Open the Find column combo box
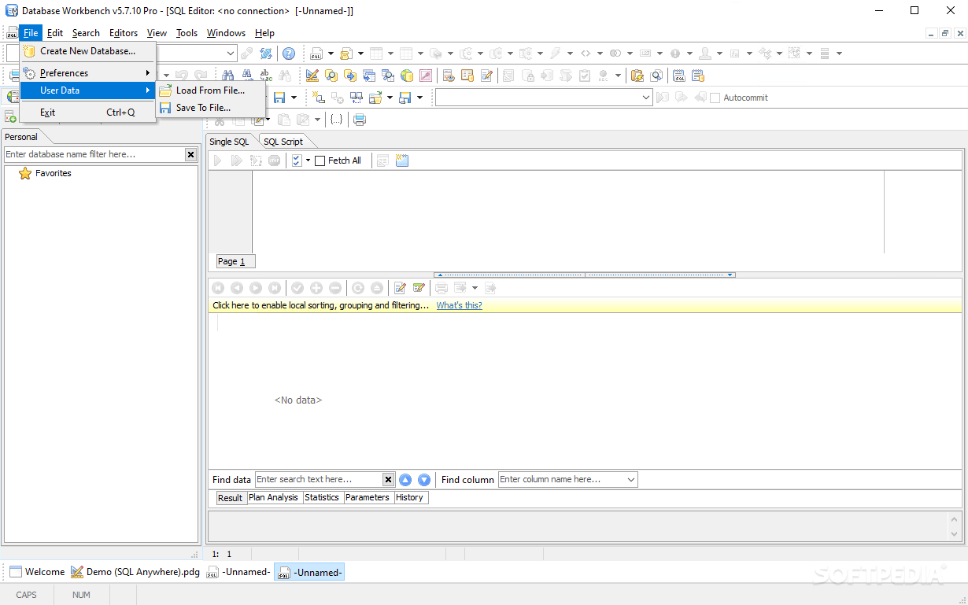This screenshot has height=605, width=968. coord(567,480)
